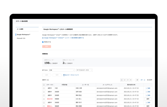
Task: Click the 利用状況 section heading
Action: tap(45, 54)
